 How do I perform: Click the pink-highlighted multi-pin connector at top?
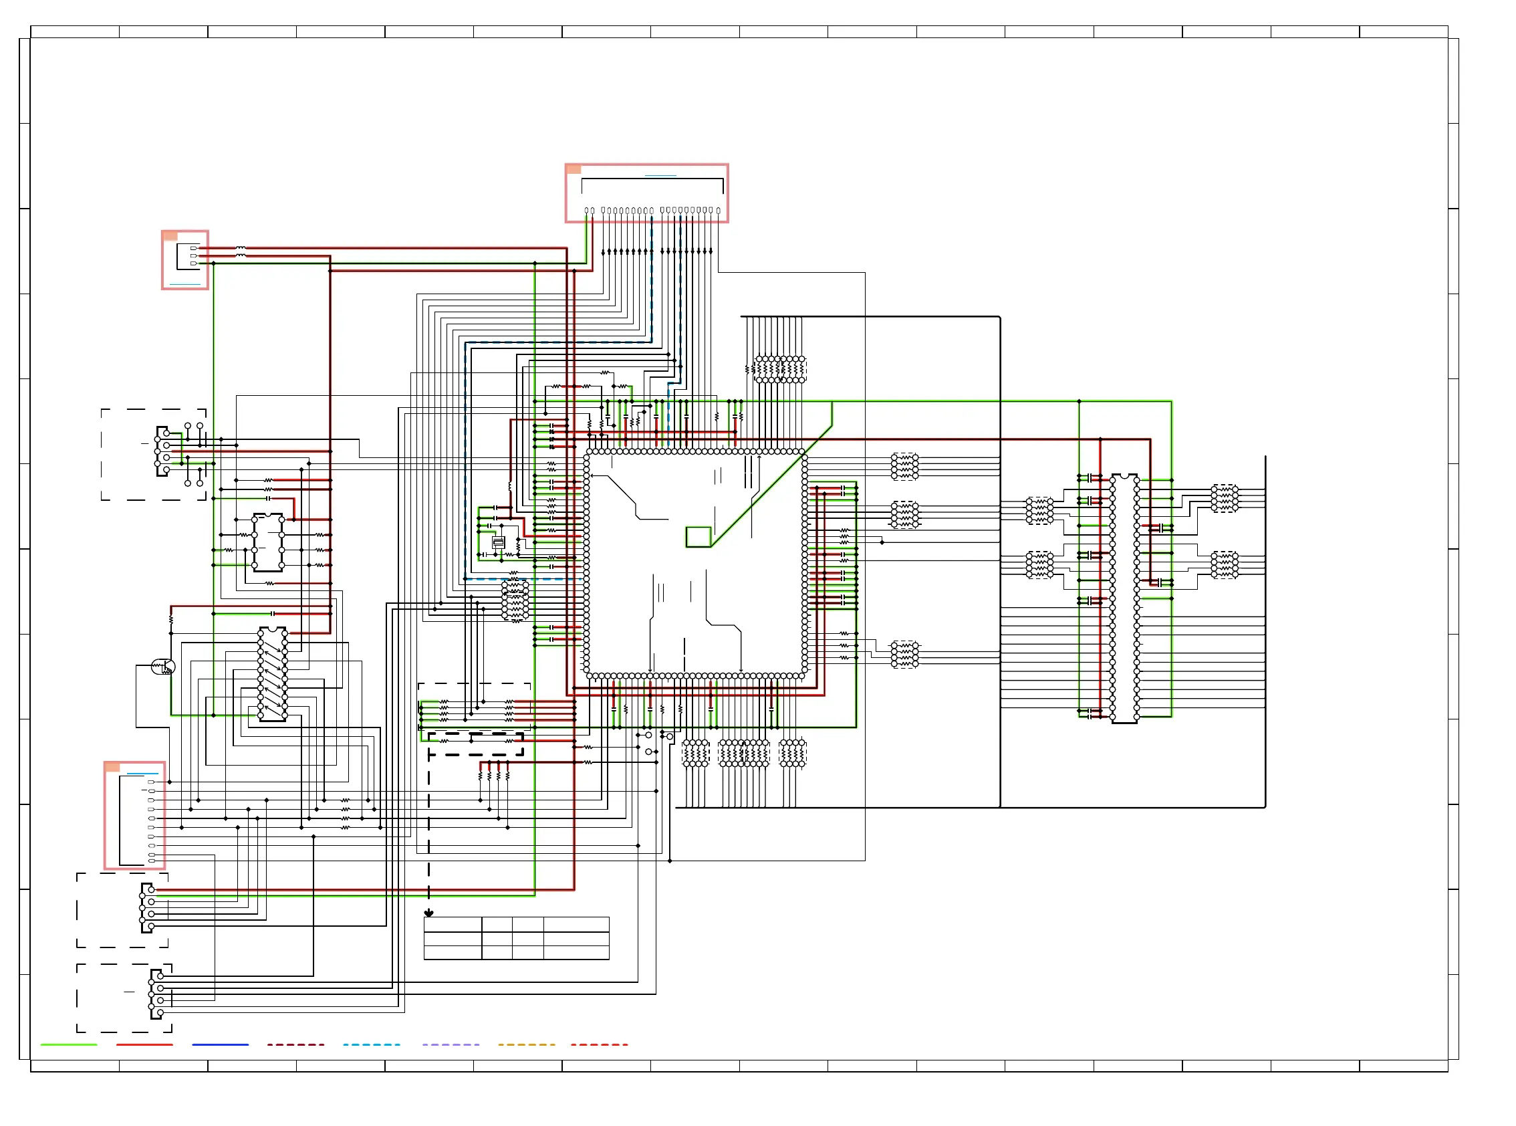[x=646, y=193]
